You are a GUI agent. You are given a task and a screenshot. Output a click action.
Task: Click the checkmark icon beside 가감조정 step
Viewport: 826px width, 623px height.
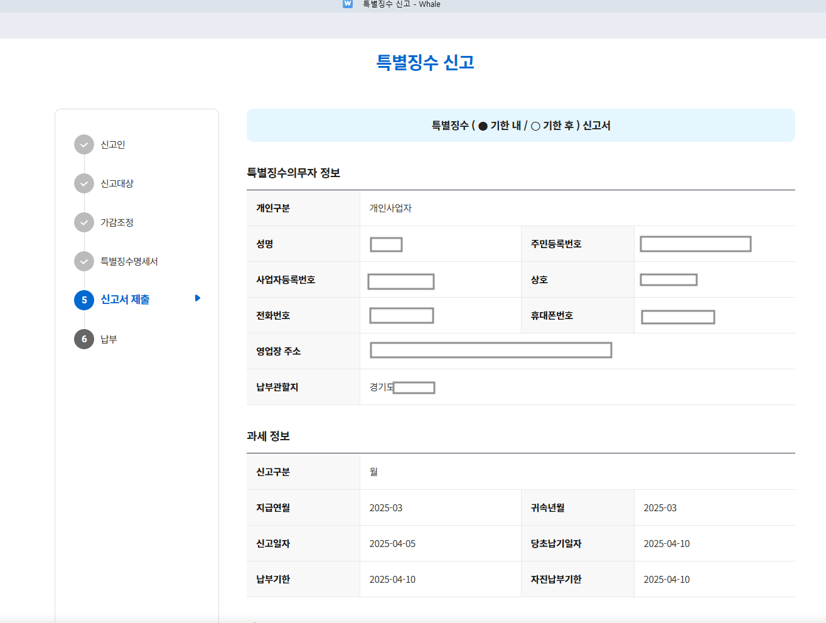[x=83, y=222]
